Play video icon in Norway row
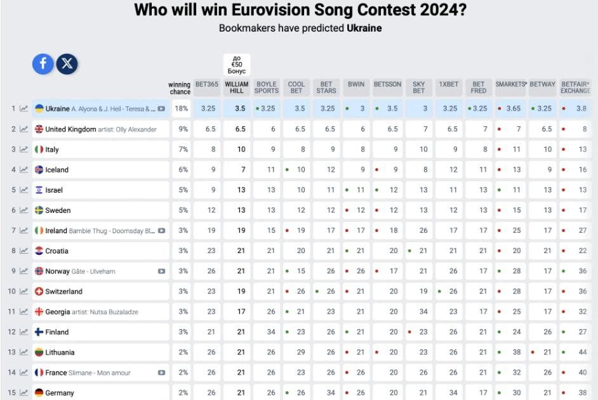The height and width of the screenshot is (400, 598). click(x=161, y=271)
